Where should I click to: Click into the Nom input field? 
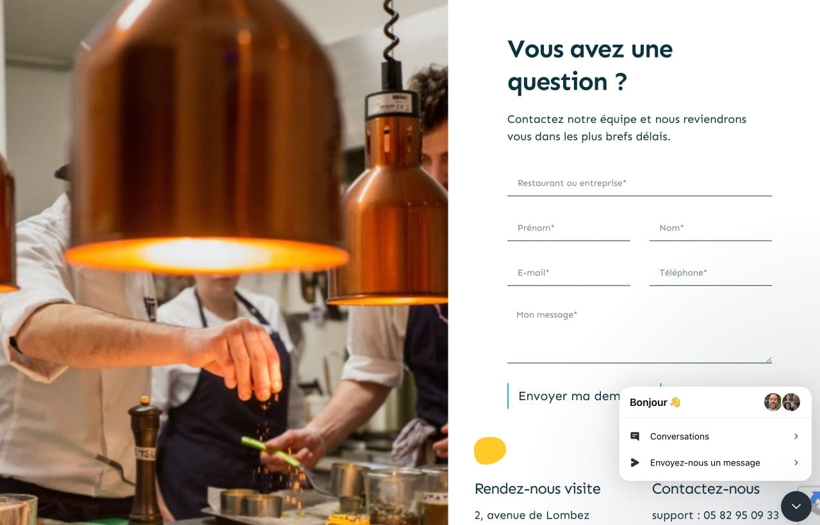tap(710, 228)
